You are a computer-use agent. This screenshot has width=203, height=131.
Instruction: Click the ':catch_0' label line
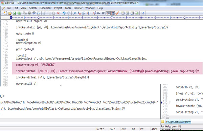point(22,40)
